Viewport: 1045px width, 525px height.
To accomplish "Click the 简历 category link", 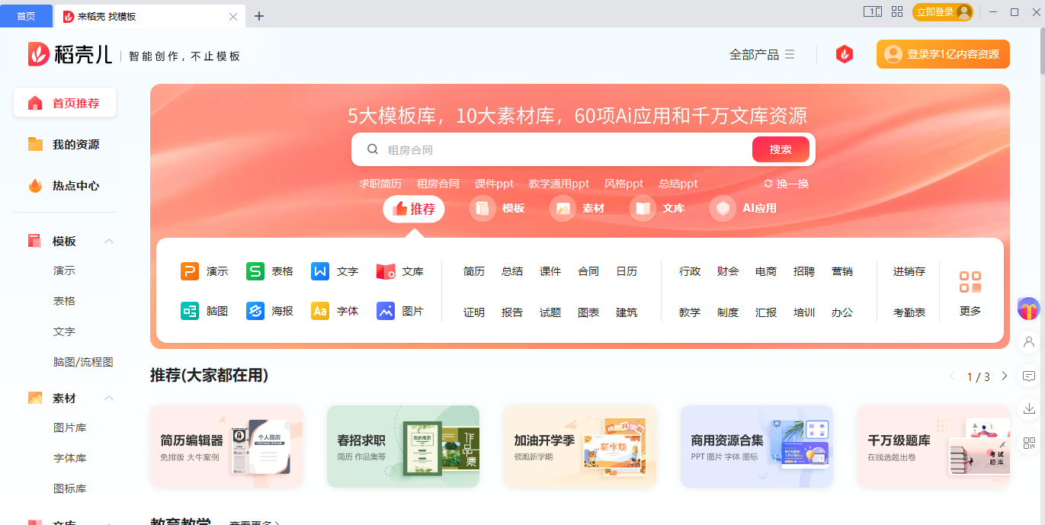I will coord(474,271).
